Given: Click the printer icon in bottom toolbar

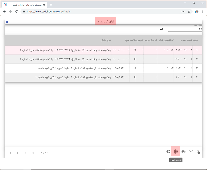Looking at the screenshot, I should point(183,152).
